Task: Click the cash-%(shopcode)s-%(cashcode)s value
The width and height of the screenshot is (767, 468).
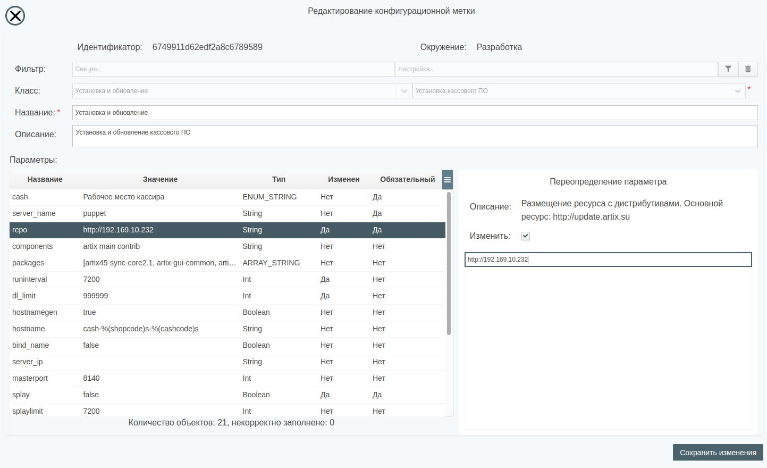Action: click(x=141, y=329)
